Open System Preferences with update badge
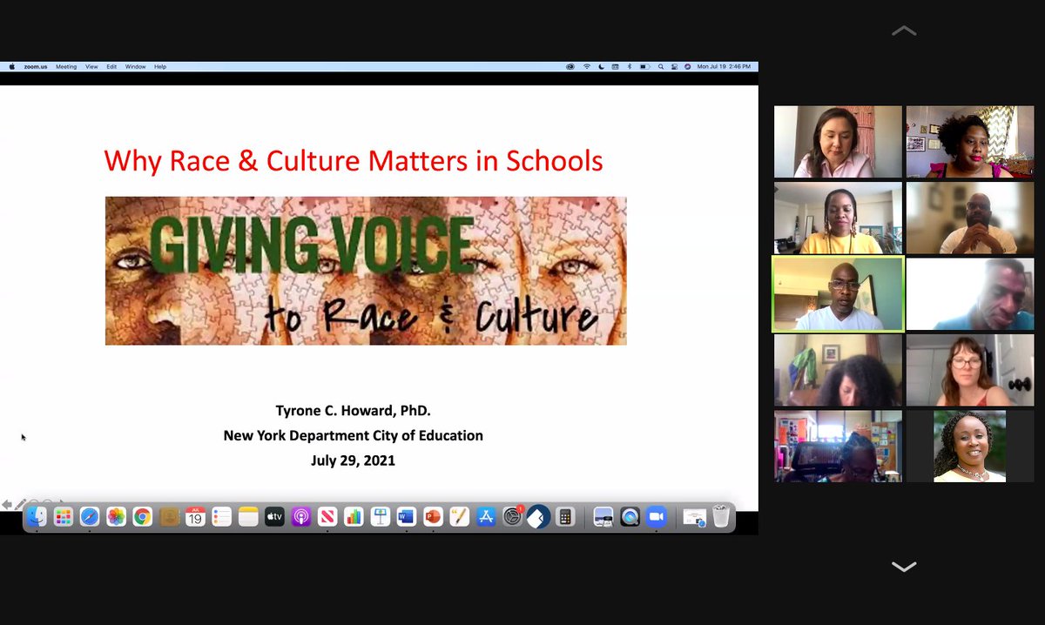Screen dimensions: 1045x625 pyautogui.click(x=513, y=517)
